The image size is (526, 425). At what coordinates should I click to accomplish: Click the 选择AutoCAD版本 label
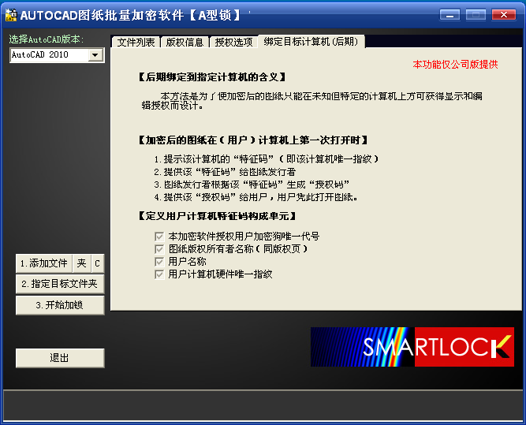click(47, 39)
